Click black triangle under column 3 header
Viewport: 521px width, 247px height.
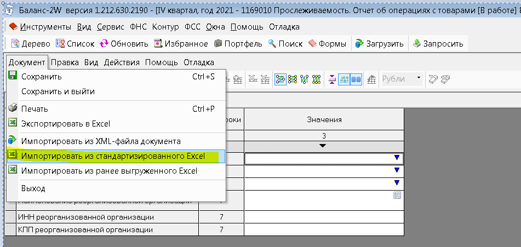323,145
